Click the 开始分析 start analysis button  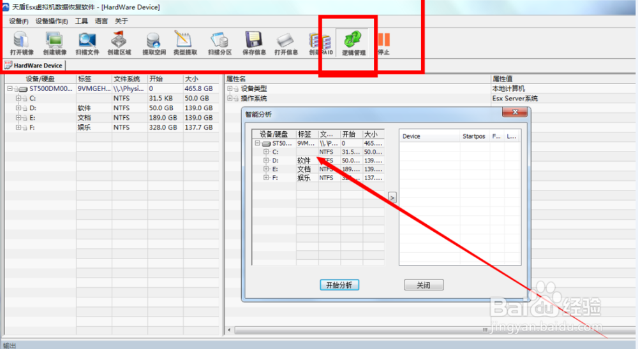point(339,285)
